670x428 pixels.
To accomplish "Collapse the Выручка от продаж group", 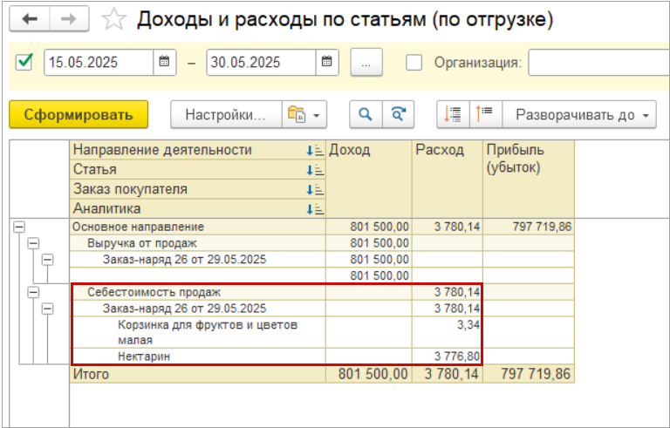I will (x=33, y=243).
